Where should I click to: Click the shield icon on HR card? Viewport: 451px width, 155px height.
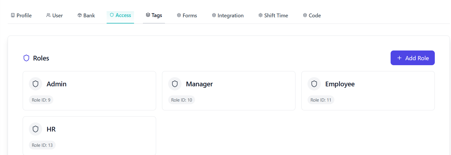click(36, 129)
